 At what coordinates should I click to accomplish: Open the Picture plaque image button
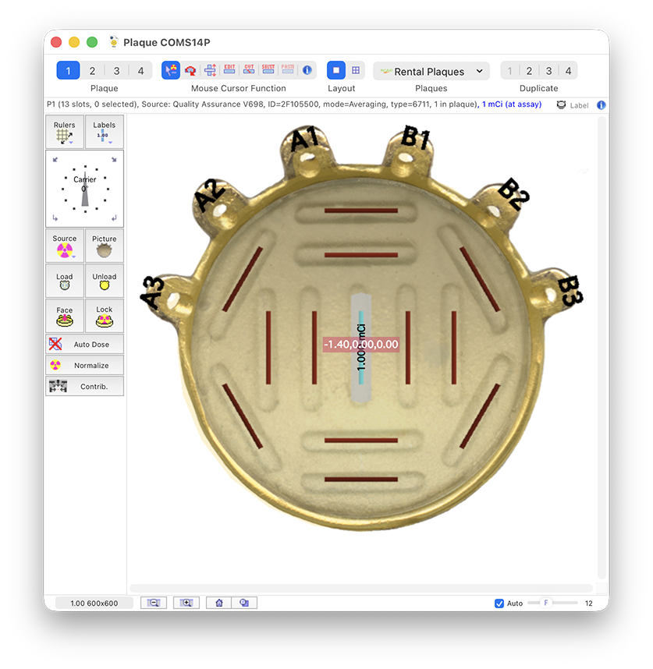(104, 244)
